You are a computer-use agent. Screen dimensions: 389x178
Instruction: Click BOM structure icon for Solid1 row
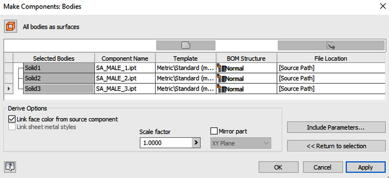[x=221, y=68]
